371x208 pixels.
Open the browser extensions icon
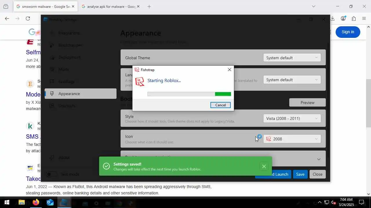[x=354, y=18]
